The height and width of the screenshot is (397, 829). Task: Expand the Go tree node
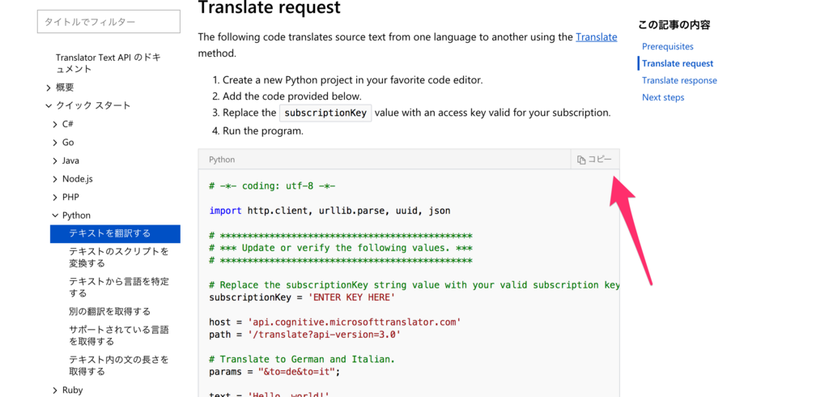tap(55, 143)
